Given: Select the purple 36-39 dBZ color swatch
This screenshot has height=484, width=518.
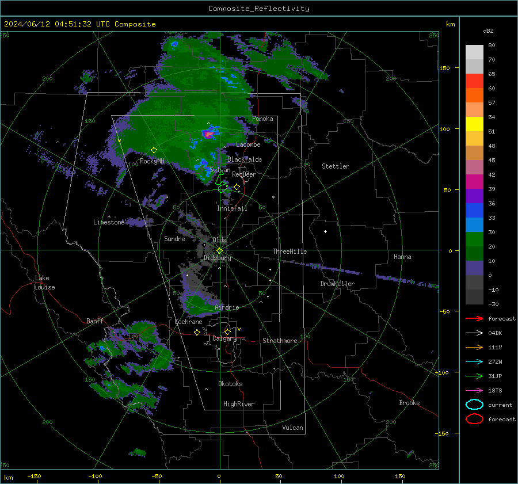Looking at the screenshot, I should [474, 196].
